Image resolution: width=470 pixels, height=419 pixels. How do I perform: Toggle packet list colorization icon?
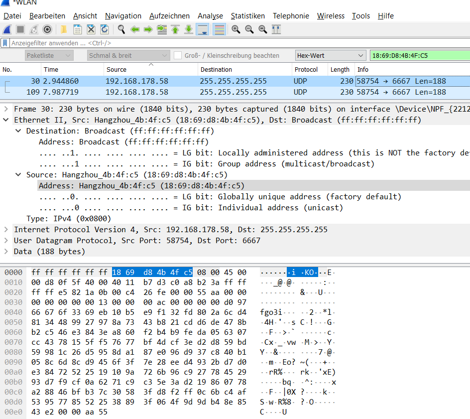coord(219,30)
